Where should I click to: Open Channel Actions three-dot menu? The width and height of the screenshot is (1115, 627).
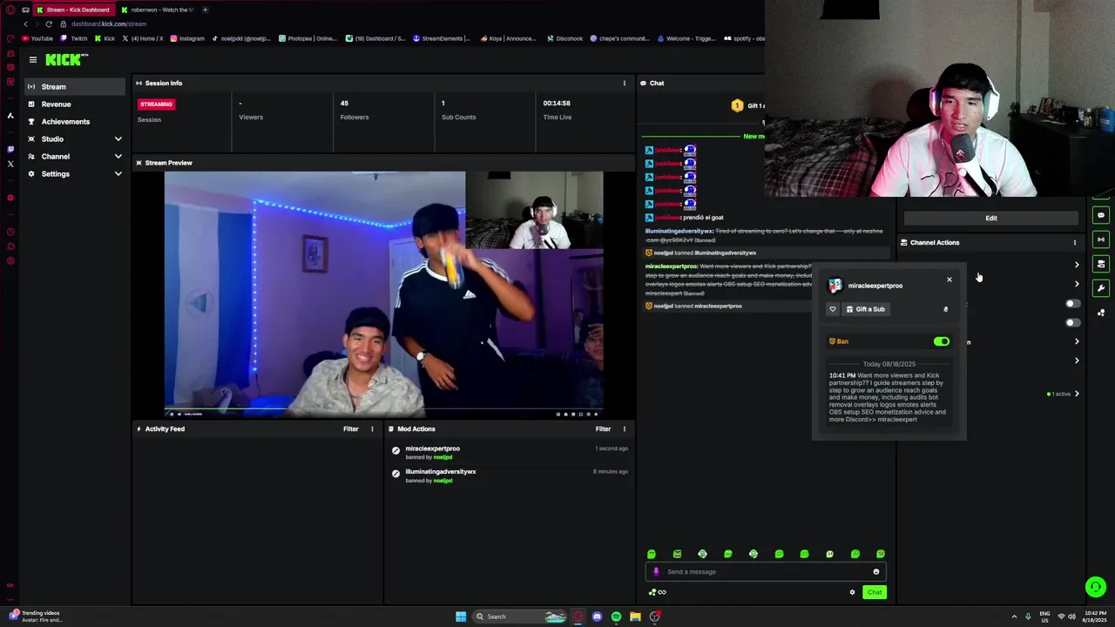coord(1074,243)
